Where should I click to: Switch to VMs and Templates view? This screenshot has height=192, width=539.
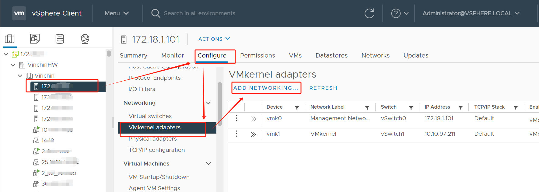[x=35, y=39]
